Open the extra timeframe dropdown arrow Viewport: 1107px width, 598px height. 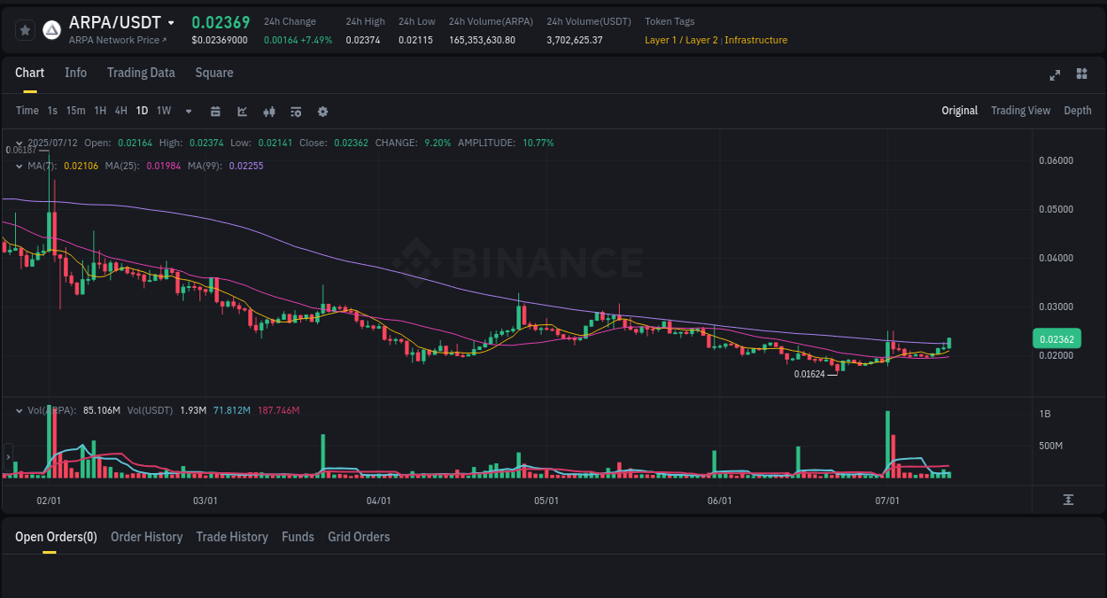187,111
